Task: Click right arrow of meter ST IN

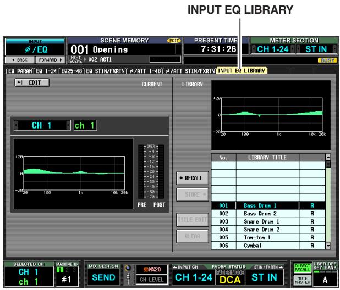Action: tap(335, 49)
